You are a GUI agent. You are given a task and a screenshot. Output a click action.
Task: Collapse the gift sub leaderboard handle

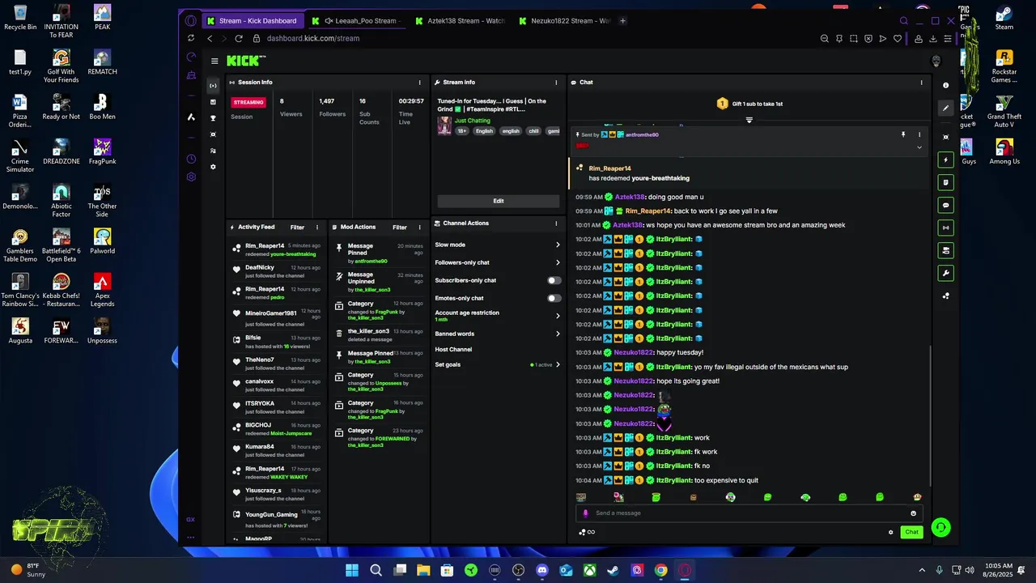749,120
